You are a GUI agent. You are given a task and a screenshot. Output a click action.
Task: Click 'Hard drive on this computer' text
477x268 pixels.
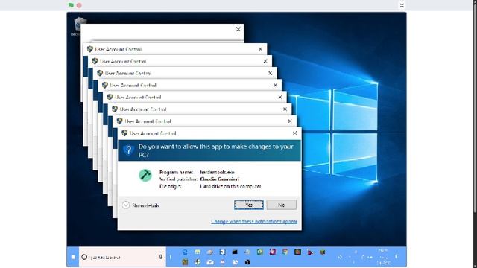click(230, 186)
